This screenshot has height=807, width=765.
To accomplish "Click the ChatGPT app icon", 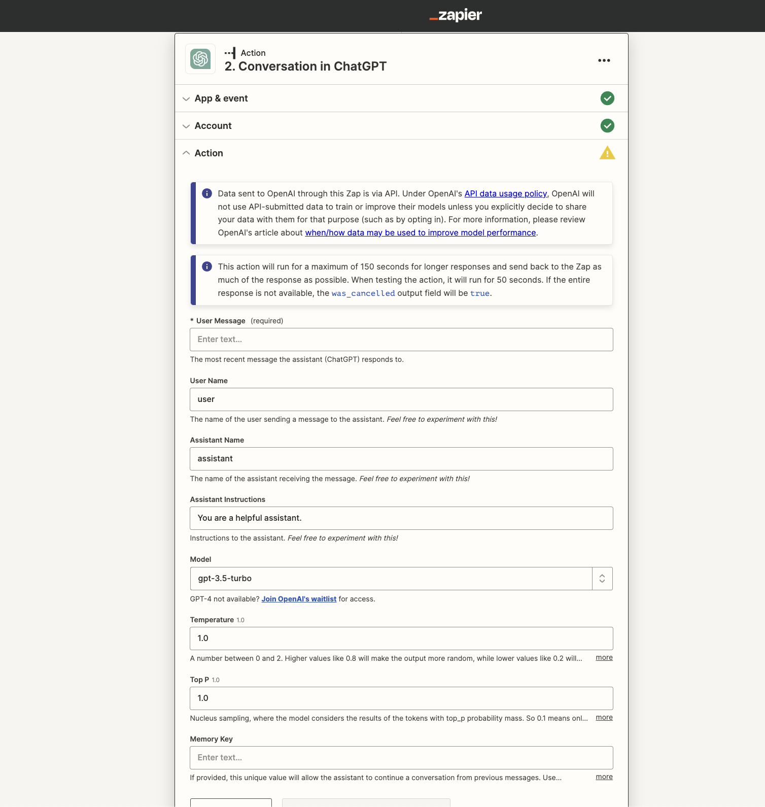I will point(200,59).
